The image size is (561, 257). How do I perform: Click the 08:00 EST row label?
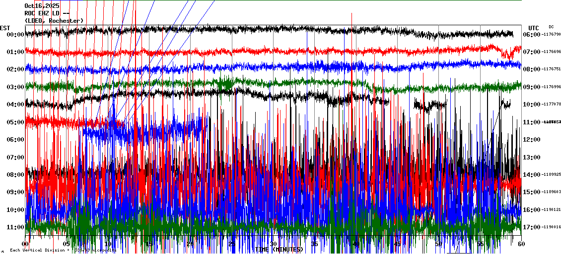pyautogui.click(x=15, y=175)
